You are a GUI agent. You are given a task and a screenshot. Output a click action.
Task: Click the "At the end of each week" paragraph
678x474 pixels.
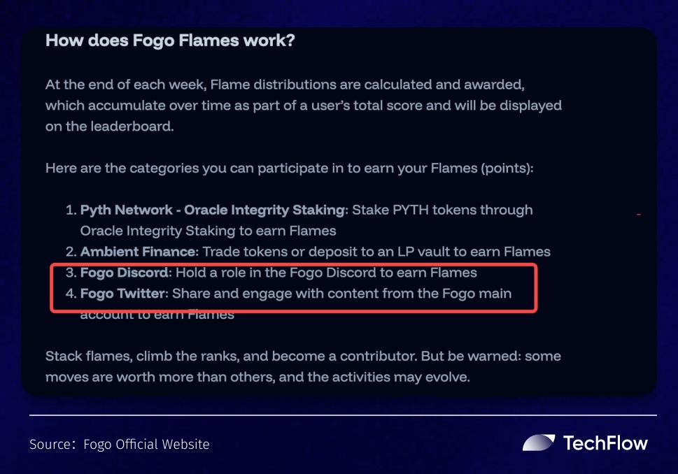point(303,106)
